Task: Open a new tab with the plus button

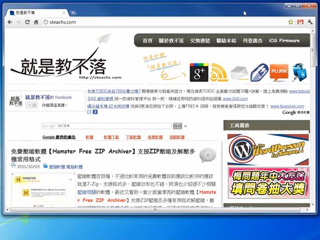Action: coord(73,13)
